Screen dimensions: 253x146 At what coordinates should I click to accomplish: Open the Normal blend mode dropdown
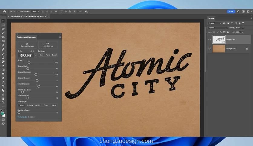(218, 28)
